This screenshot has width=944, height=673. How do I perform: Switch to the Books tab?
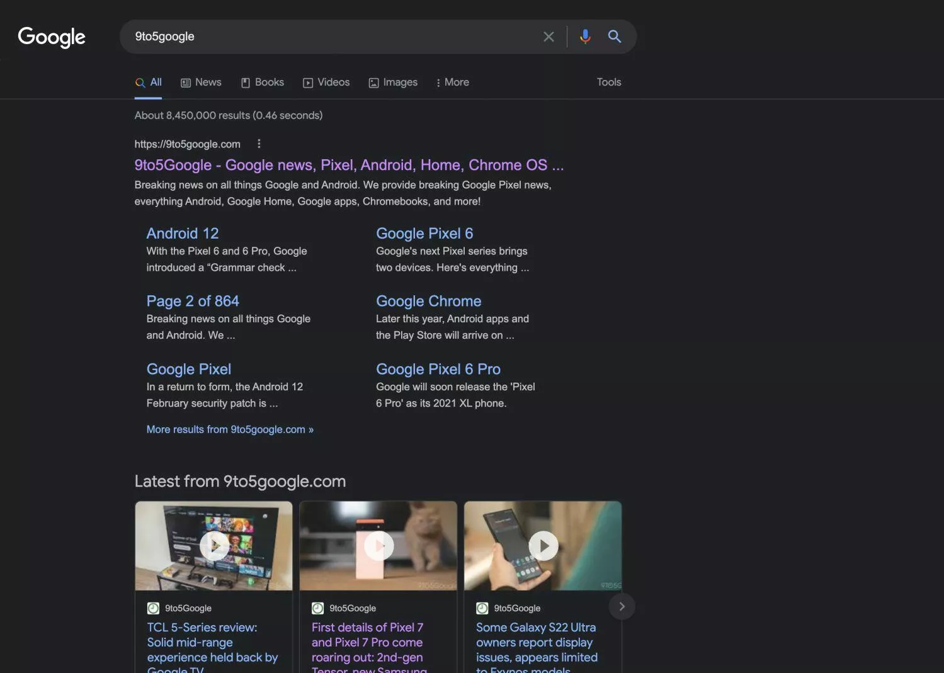pos(262,82)
